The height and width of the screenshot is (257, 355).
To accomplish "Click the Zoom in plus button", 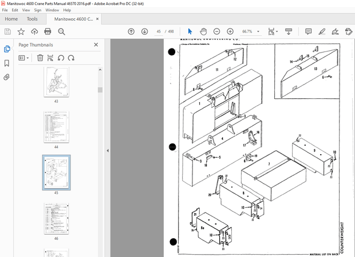I will [x=230, y=31].
